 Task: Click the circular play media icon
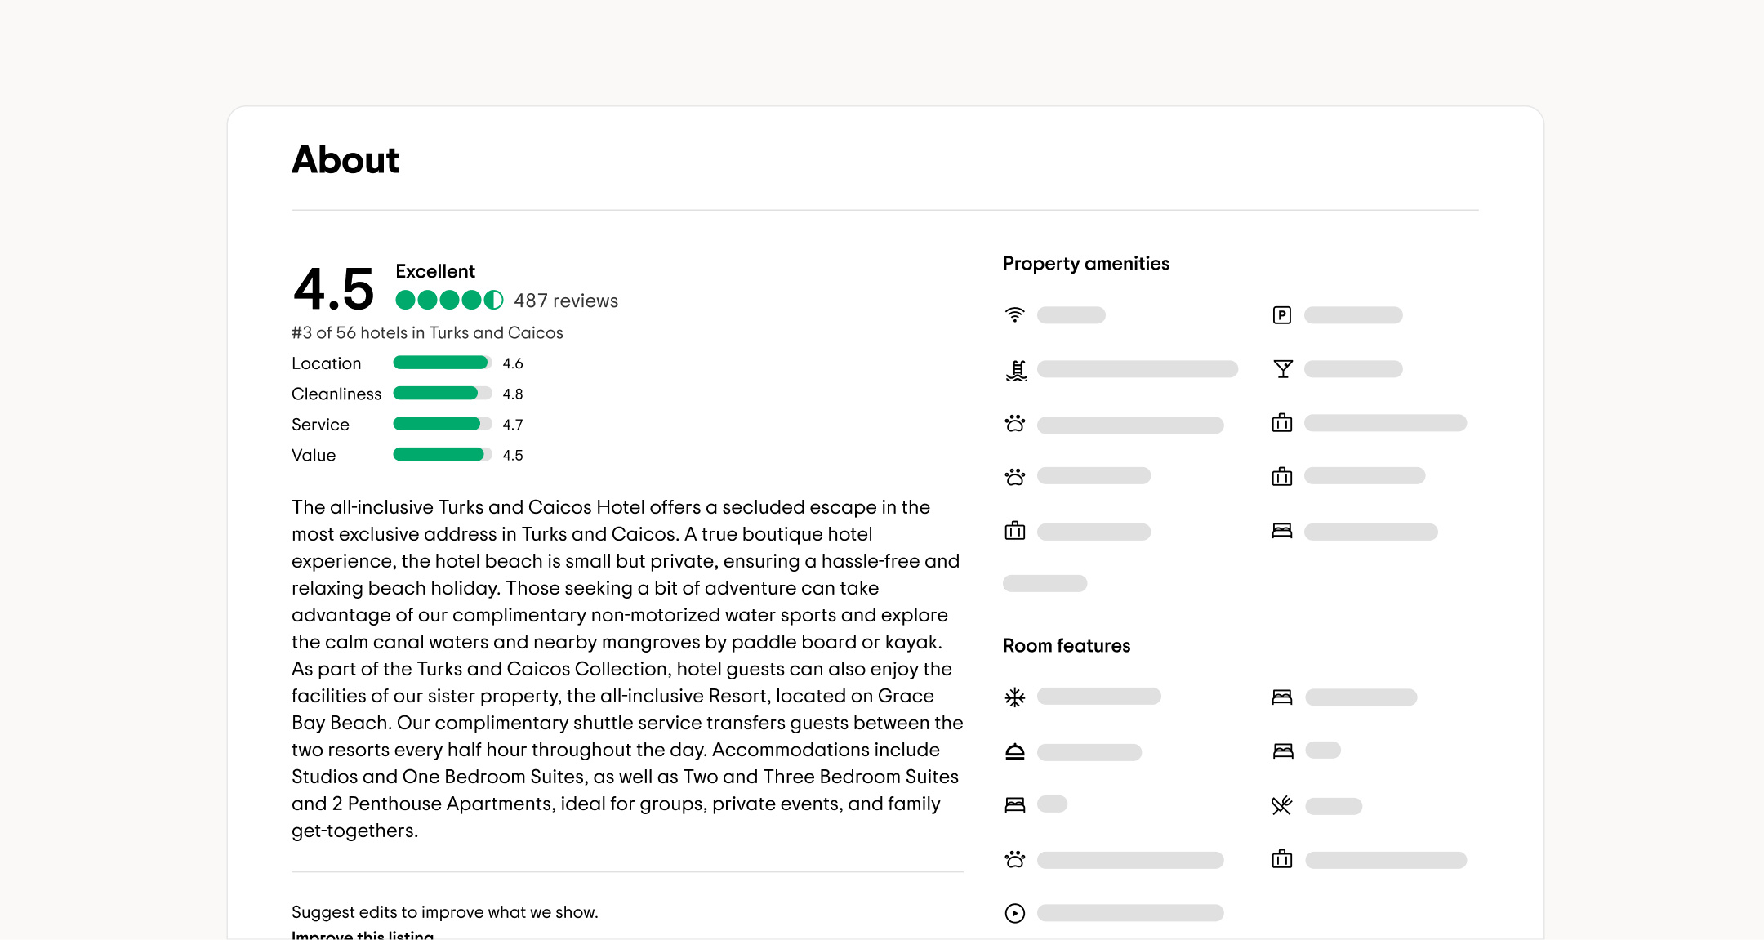click(x=1014, y=913)
